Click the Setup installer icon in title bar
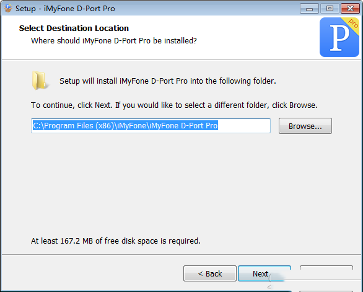Screen dimensions: 363x292 pos(8,8)
